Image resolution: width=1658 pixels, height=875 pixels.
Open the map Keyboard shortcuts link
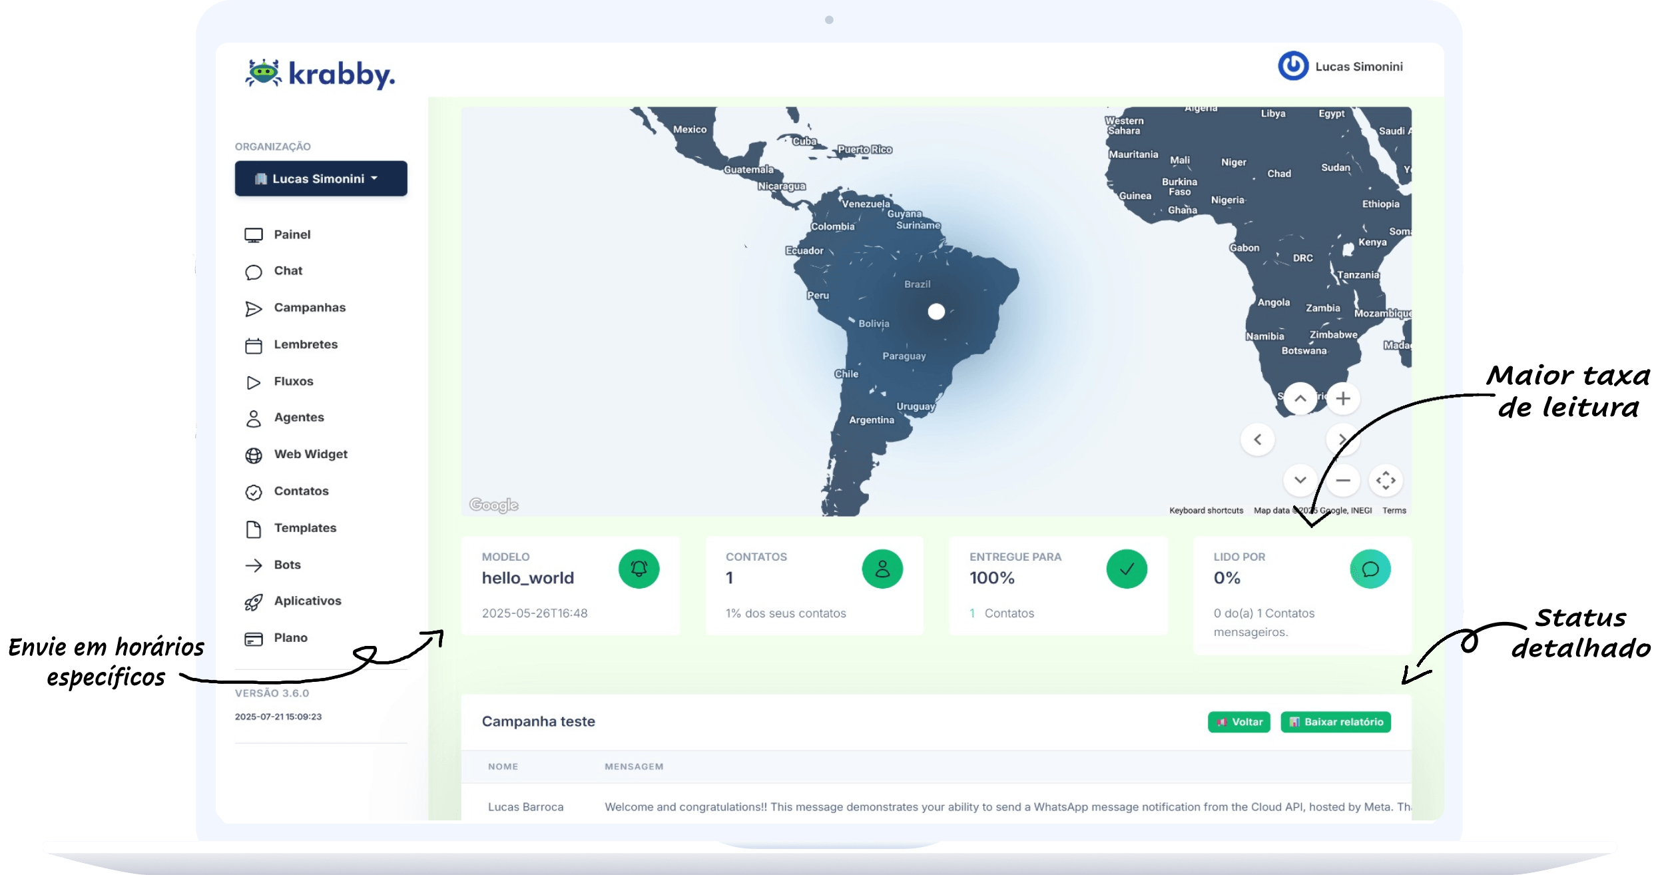click(1206, 510)
